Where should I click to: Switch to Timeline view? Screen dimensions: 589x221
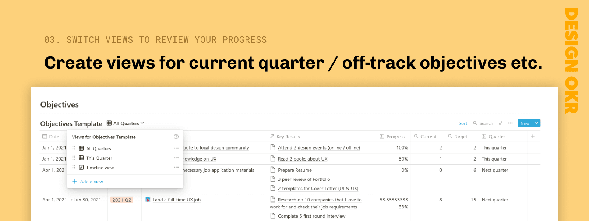click(100, 168)
